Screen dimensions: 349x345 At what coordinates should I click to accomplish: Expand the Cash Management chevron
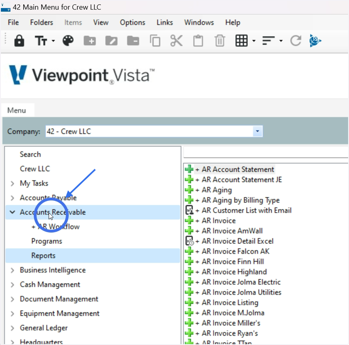pyautogui.click(x=12, y=284)
